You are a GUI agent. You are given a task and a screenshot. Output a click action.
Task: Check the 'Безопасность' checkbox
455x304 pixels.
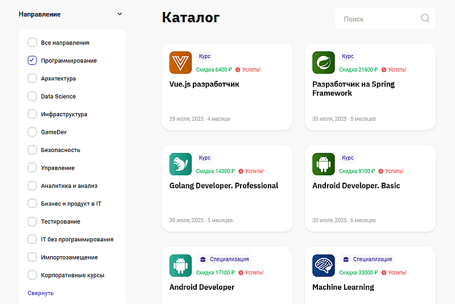coord(32,150)
